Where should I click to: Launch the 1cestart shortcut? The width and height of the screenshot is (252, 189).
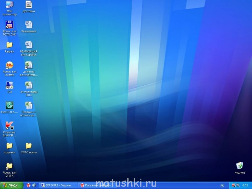(9, 65)
